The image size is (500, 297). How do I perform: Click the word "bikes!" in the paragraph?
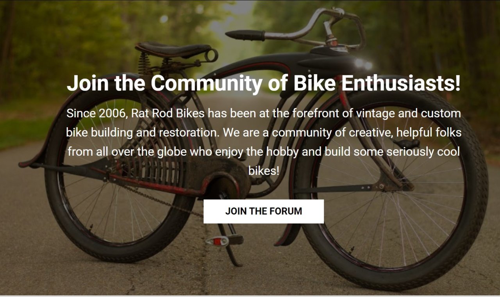coord(264,171)
